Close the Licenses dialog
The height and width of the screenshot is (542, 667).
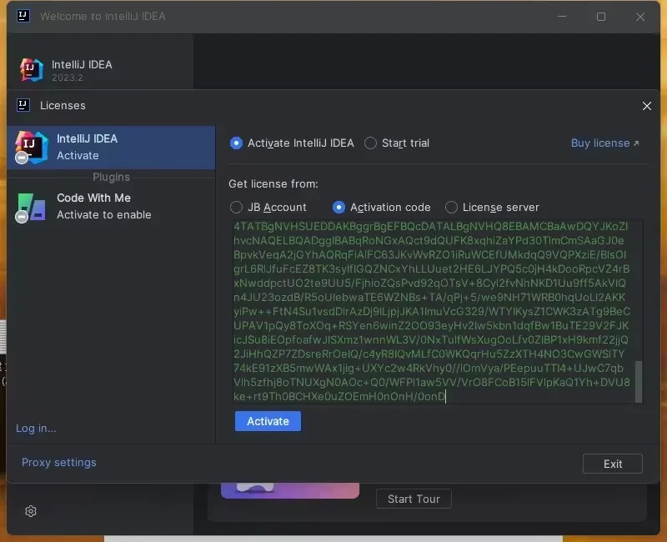(647, 106)
